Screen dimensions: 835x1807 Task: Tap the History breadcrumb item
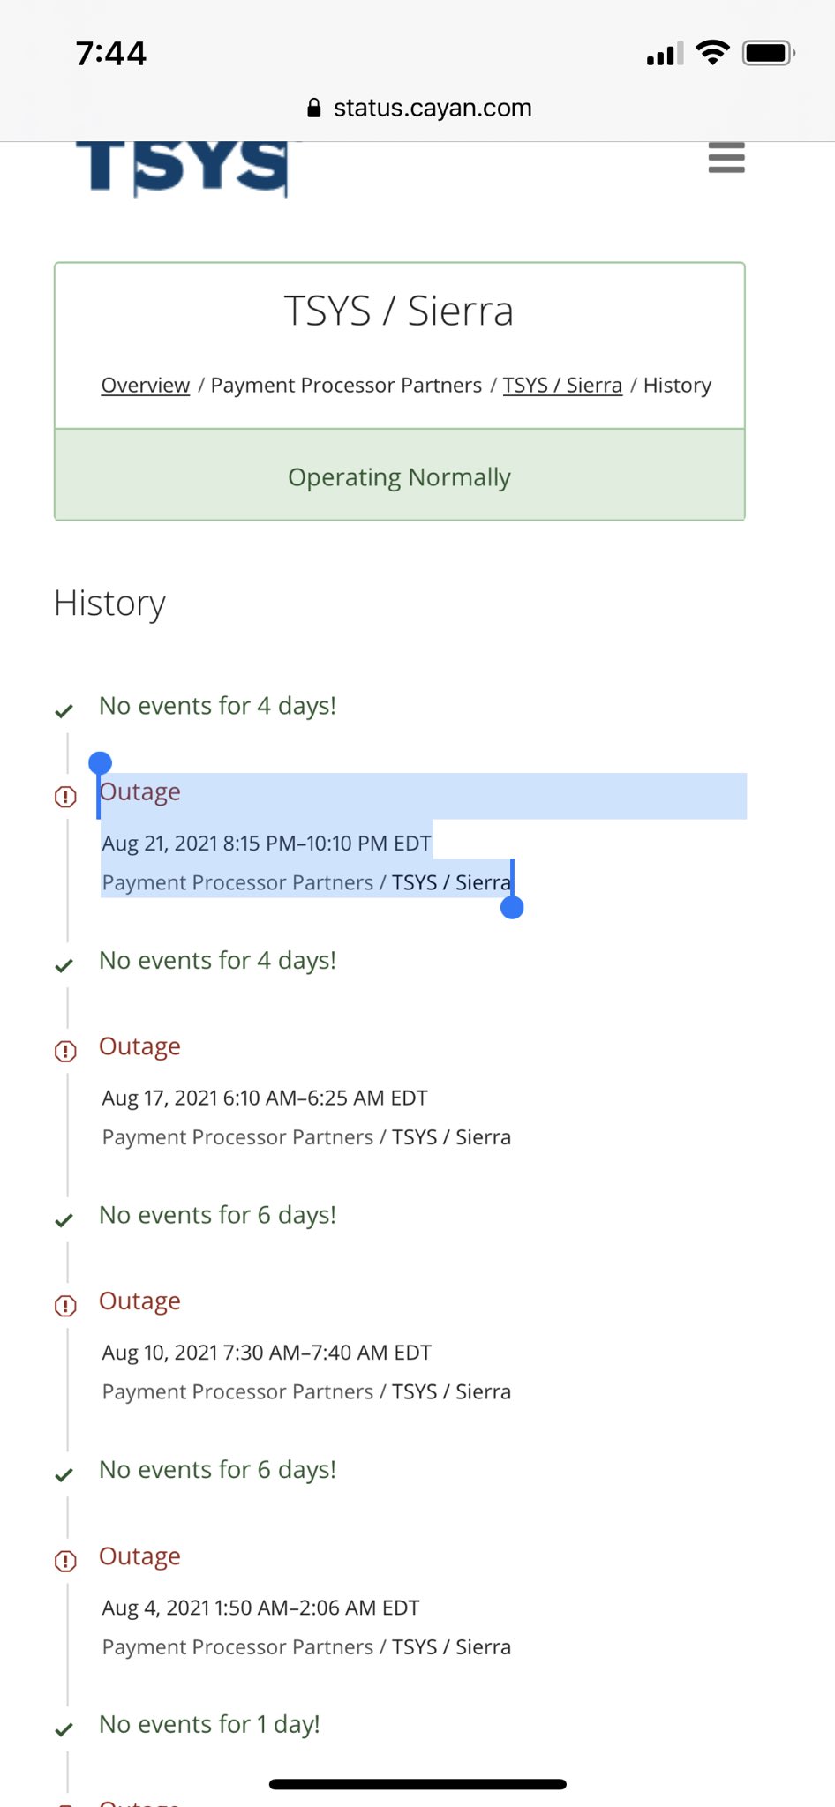(677, 386)
